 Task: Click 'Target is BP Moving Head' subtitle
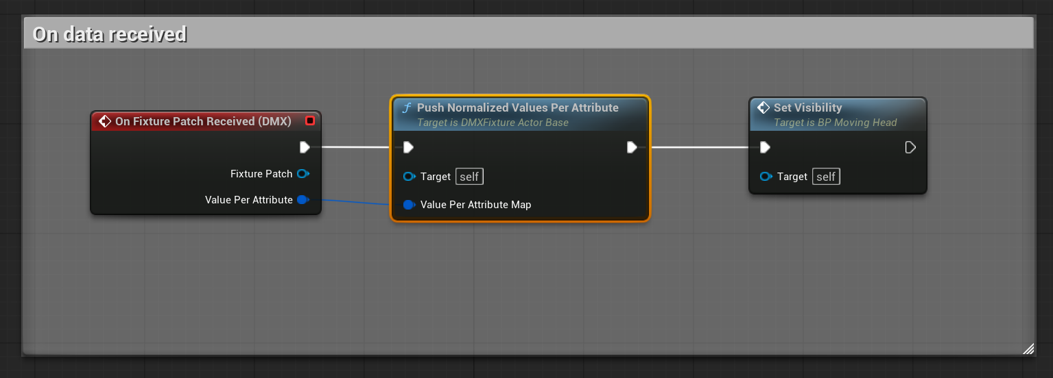(x=835, y=123)
